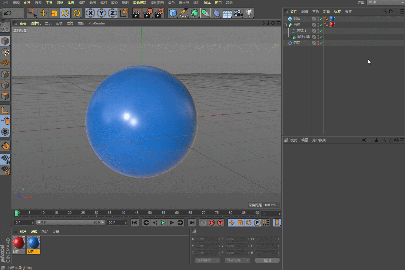Click the 应用 apply button
Viewport: 405px width, 270px height.
click(267, 260)
